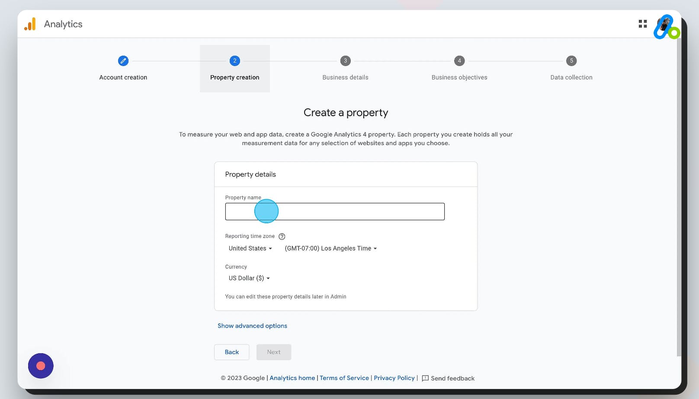Click the pencil icon on Account creation step
Image resolution: width=699 pixels, height=399 pixels.
click(123, 61)
